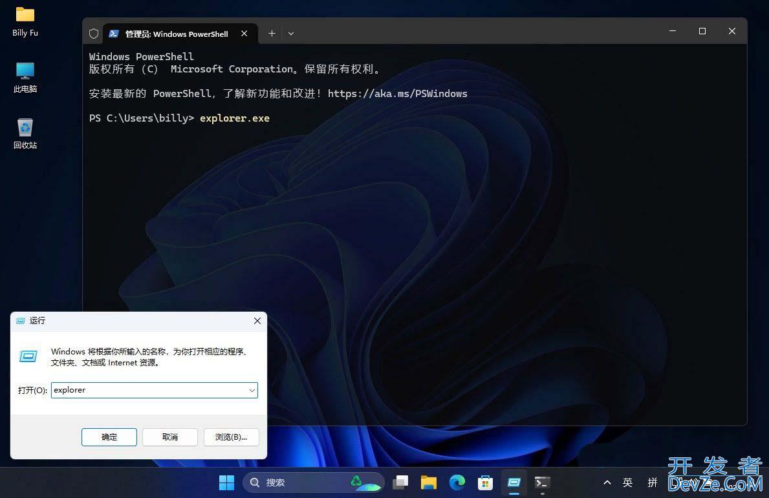Select the 回收站 recycle bin icon

pyautogui.click(x=25, y=133)
